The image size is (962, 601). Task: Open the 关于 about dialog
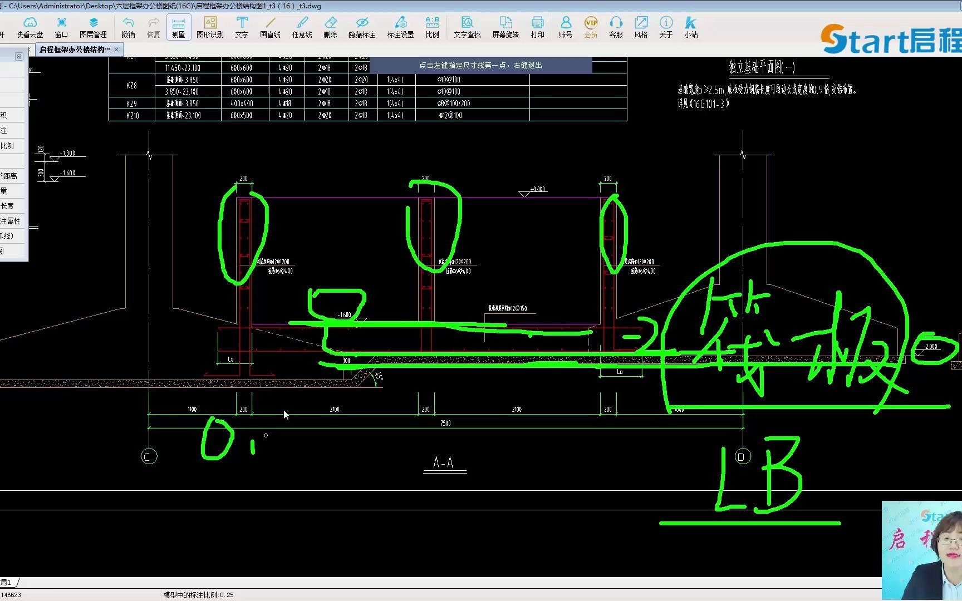(666, 27)
